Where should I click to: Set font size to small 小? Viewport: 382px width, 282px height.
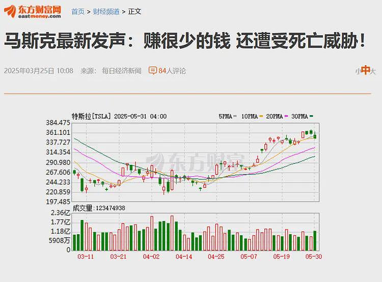click(358, 71)
